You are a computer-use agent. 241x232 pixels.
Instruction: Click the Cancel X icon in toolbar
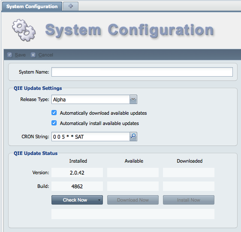point(33,55)
